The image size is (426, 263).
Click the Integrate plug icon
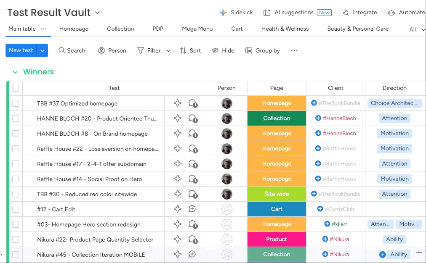point(346,13)
